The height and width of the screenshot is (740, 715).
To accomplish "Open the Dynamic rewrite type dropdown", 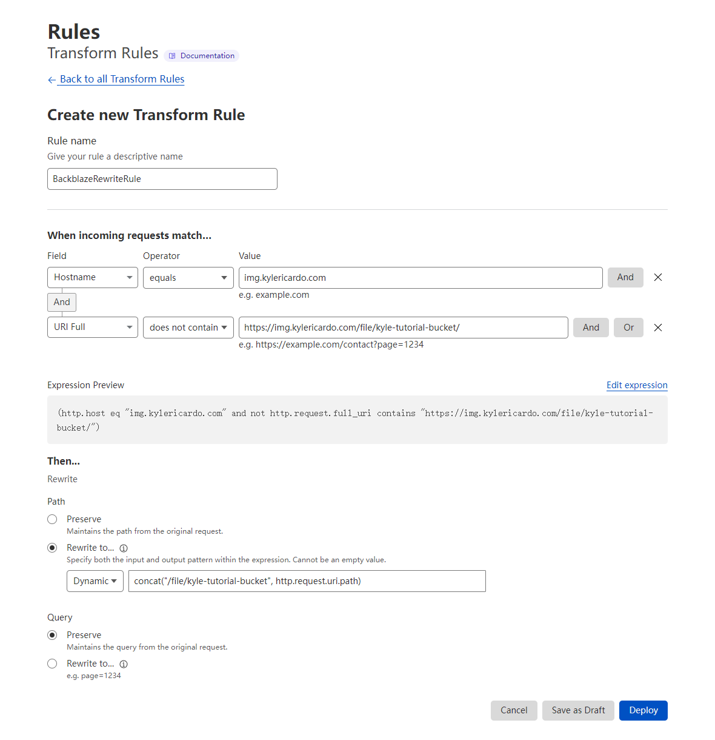I will [95, 581].
